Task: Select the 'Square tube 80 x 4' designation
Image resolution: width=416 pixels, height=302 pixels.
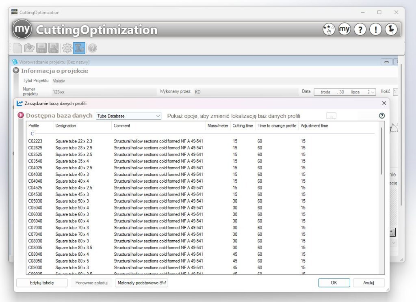Action: pyautogui.click(x=72, y=254)
